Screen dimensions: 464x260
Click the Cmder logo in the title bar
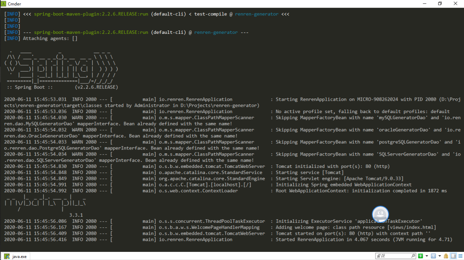(x=4, y=3)
